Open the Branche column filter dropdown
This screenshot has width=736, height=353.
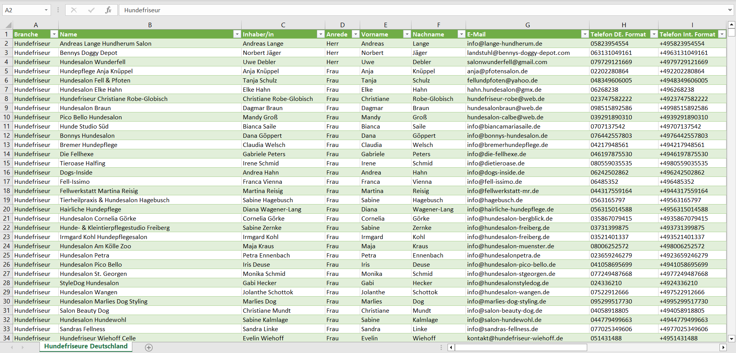(54, 35)
